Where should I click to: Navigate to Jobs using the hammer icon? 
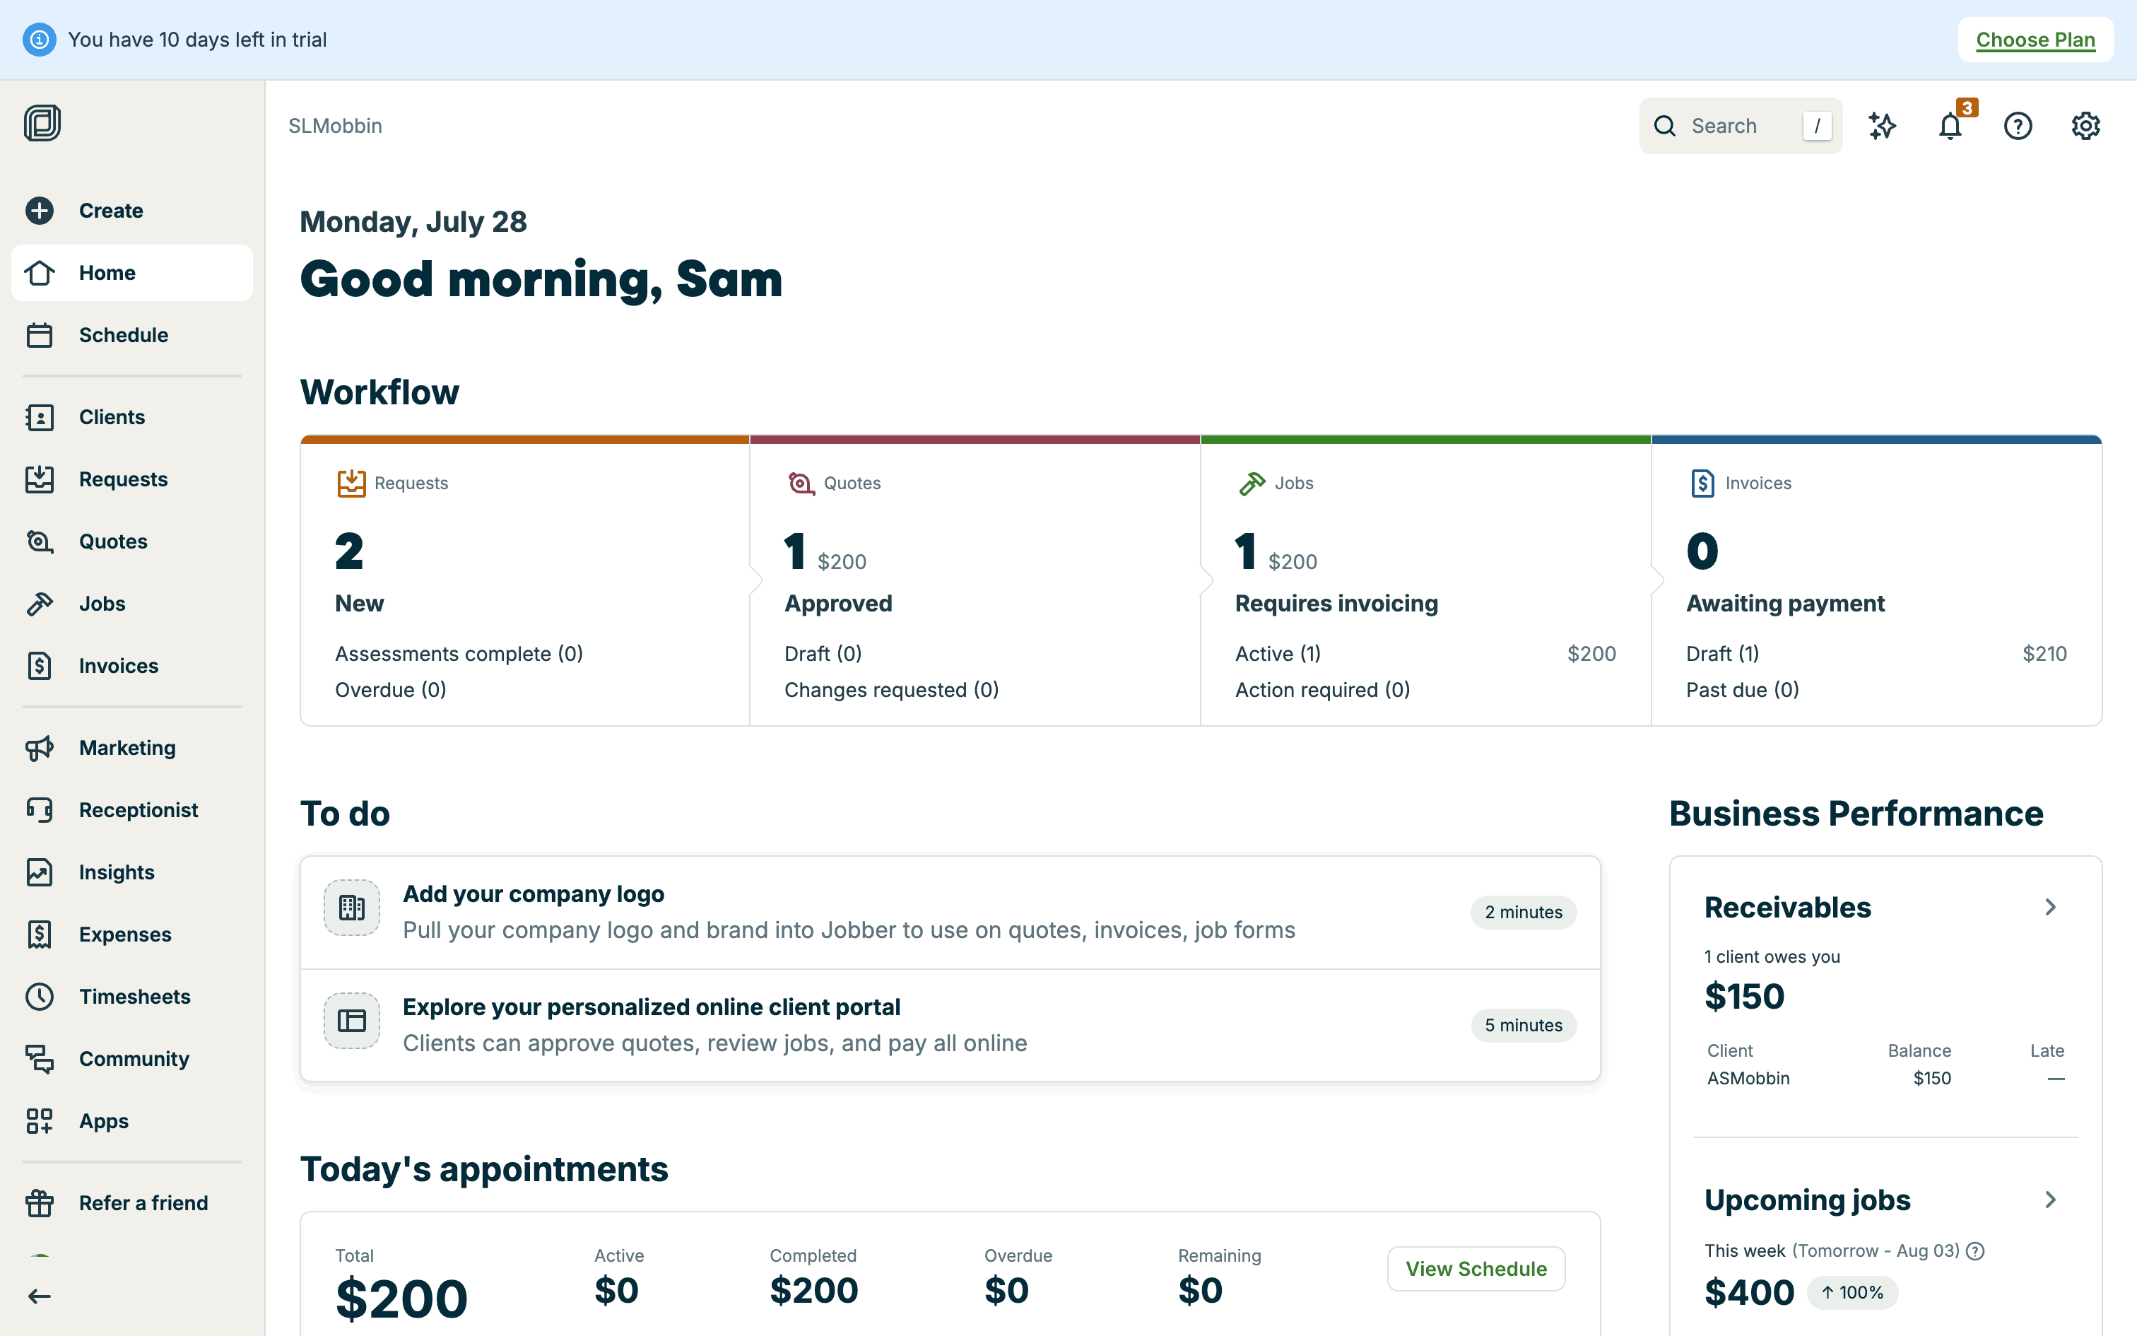click(40, 604)
